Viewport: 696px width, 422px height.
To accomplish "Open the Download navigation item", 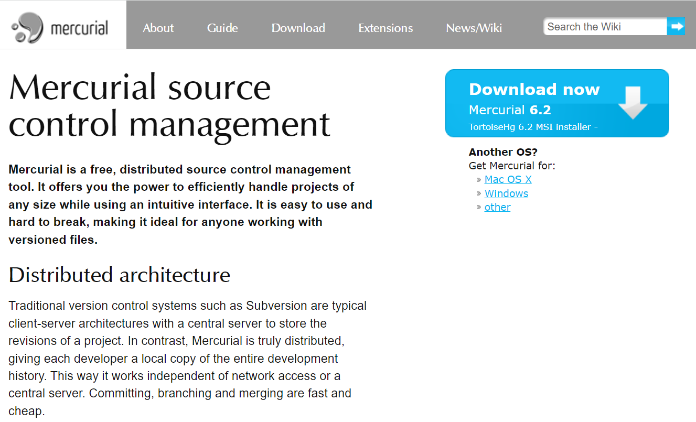I will (x=298, y=28).
